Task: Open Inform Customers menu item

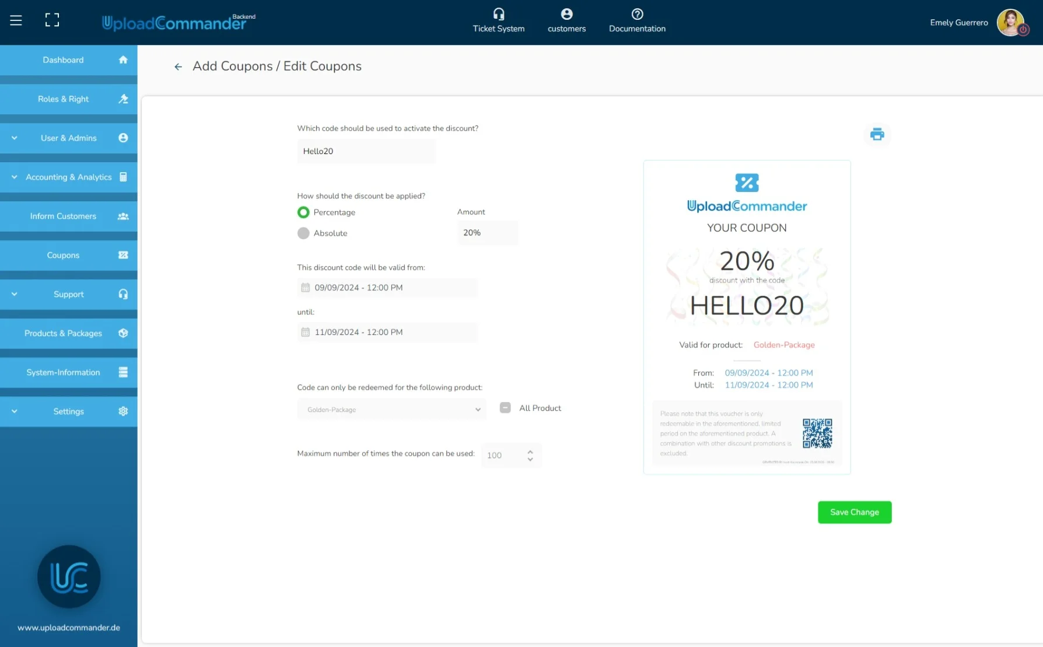Action: pyautogui.click(x=69, y=216)
